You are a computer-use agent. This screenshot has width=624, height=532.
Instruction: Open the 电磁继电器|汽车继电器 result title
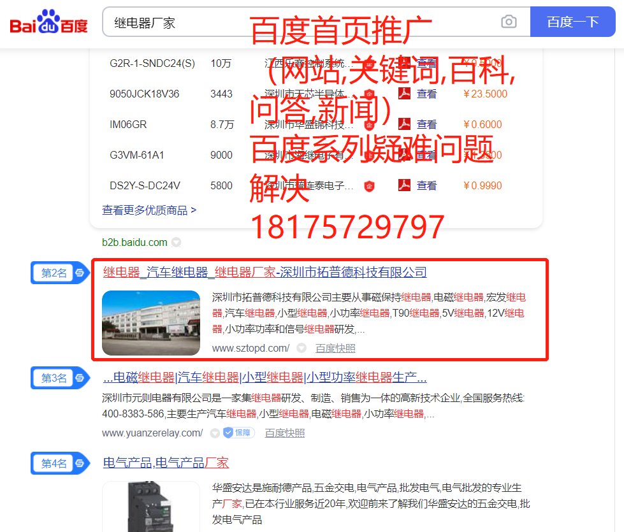point(265,377)
